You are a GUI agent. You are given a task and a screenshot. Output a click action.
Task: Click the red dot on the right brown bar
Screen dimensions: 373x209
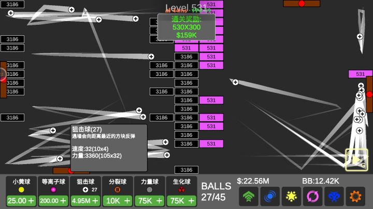(369, 94)
